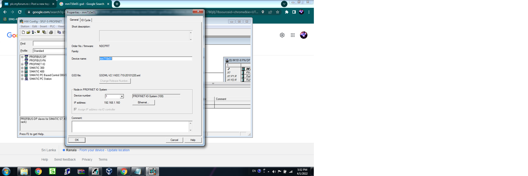This screenshot has width=528, height=176.
Task: Open Google apps grid icon
Action: click(292, 35)
